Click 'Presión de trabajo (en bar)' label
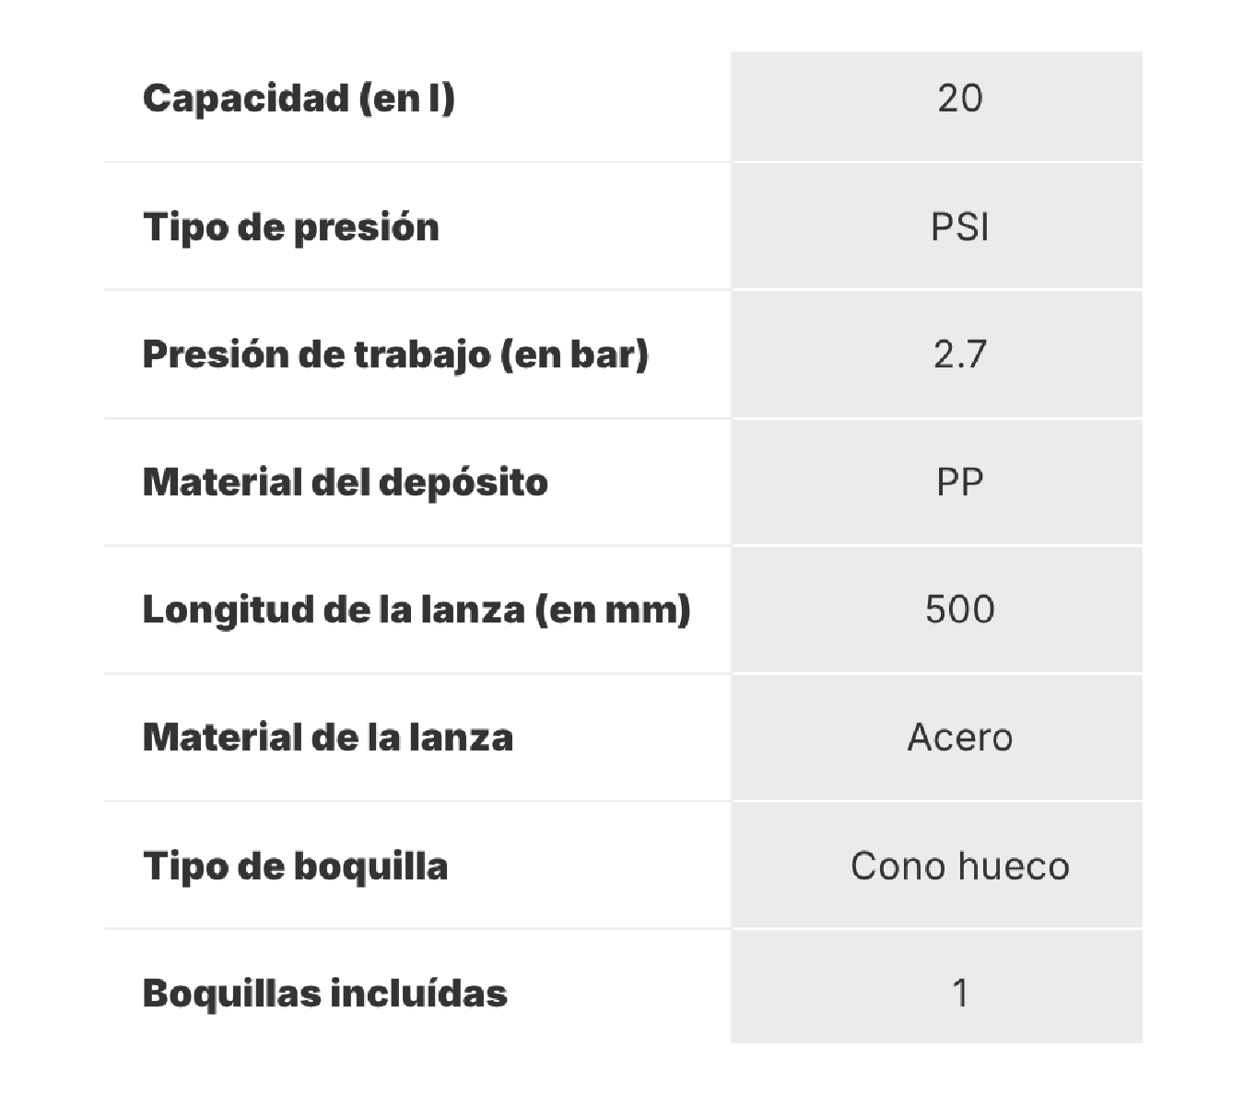 coord(395,355)
